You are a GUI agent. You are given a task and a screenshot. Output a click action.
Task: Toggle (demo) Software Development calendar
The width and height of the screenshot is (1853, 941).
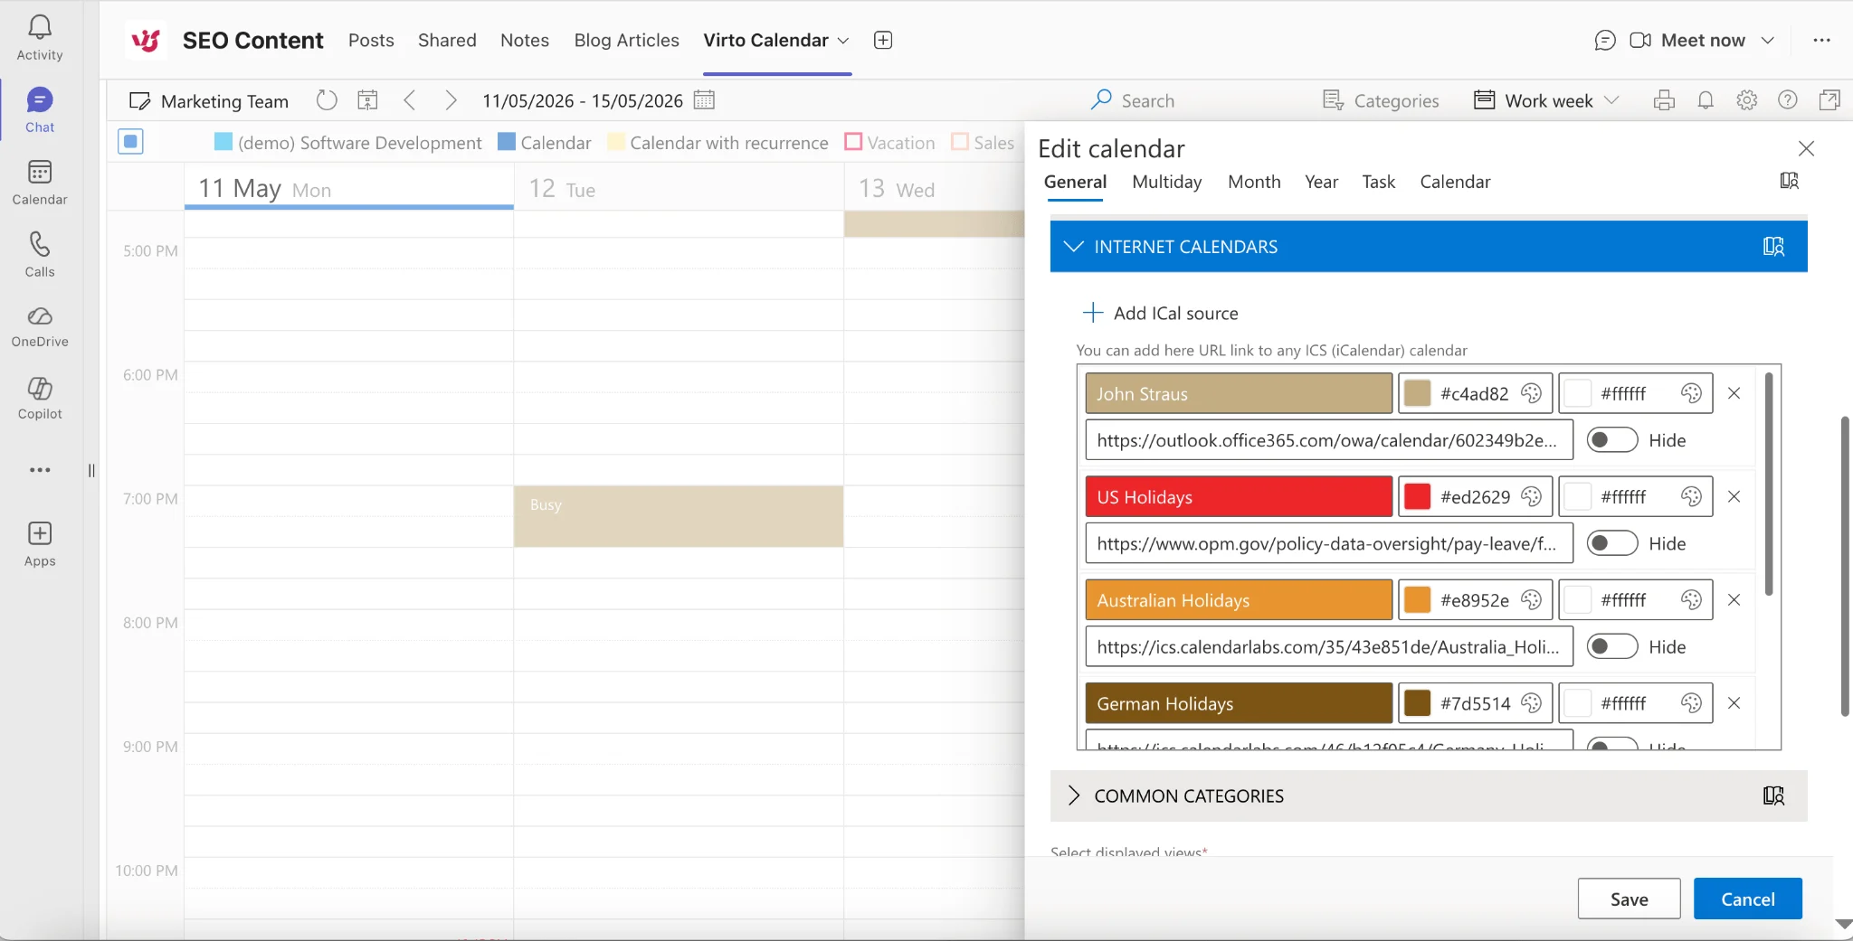223,142
